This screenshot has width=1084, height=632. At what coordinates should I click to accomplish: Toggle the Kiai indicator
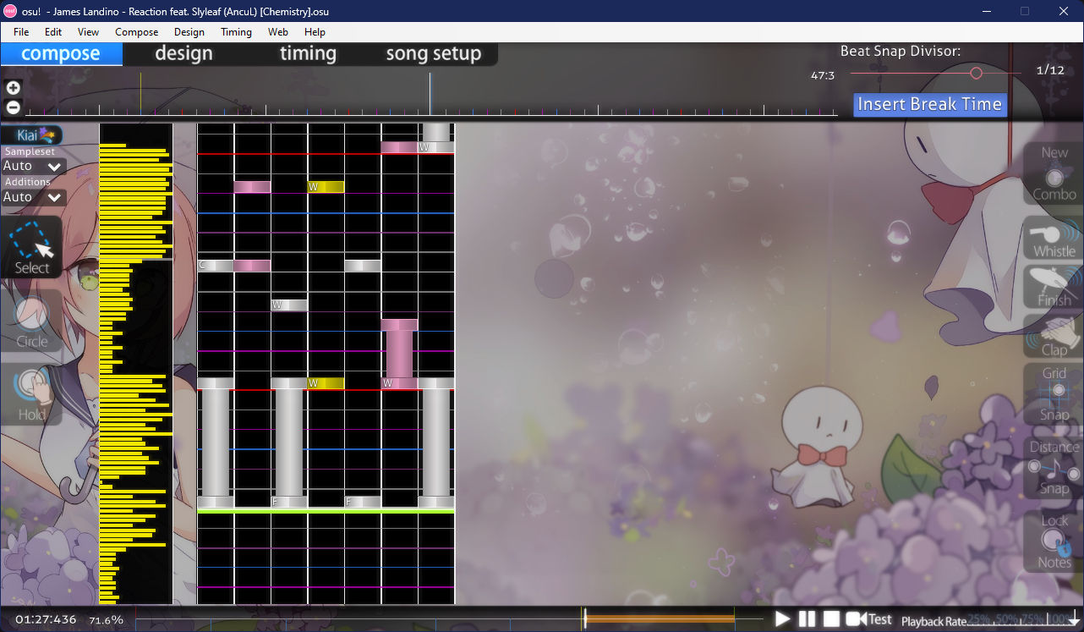point(32,135)
